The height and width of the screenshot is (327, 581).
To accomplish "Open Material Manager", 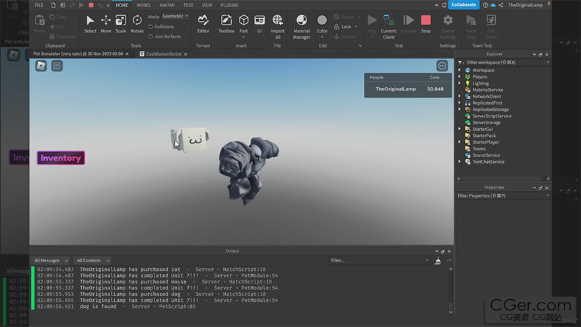I will pyautogui.click(x=302, y=26).
